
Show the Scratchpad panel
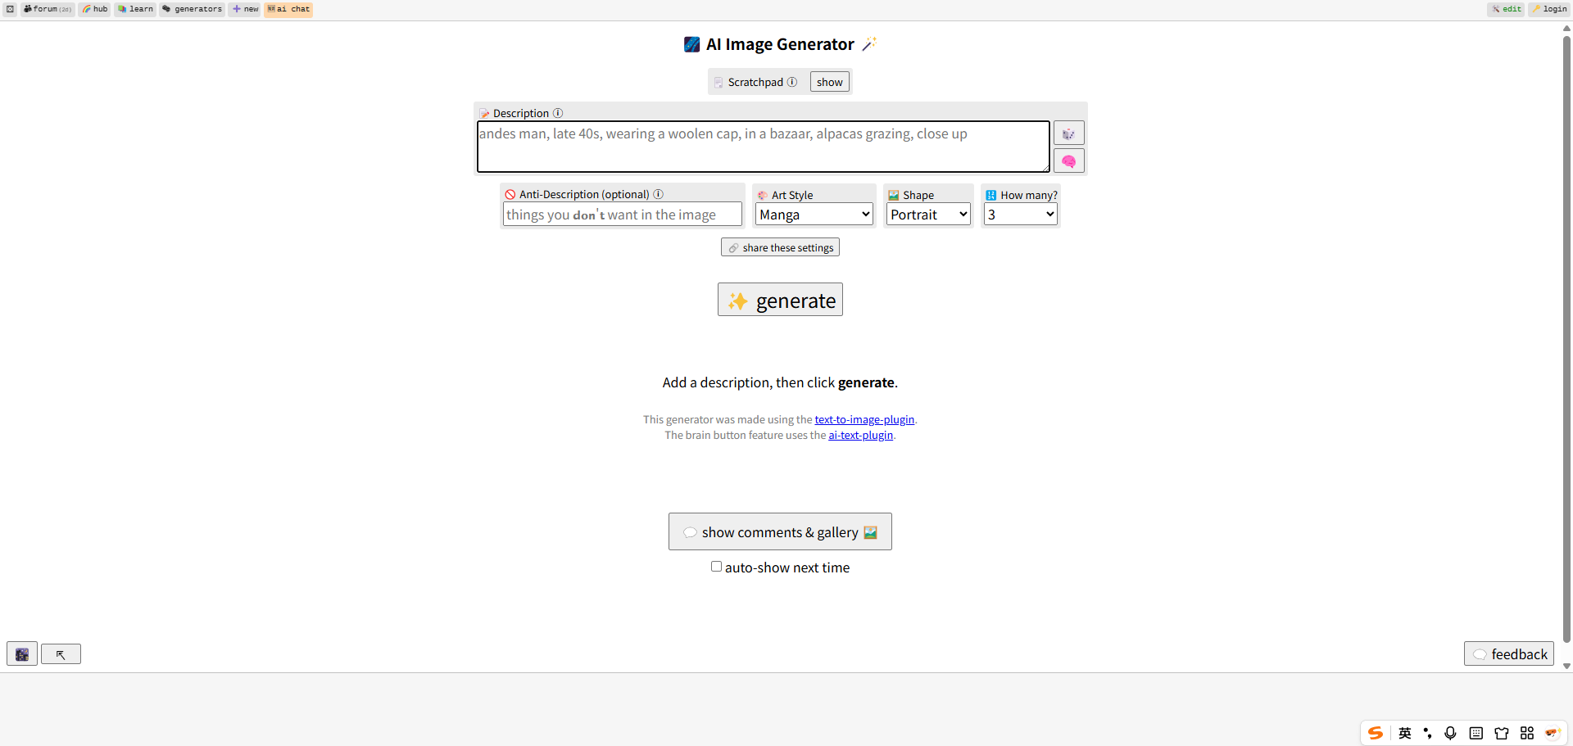[829, 81]
